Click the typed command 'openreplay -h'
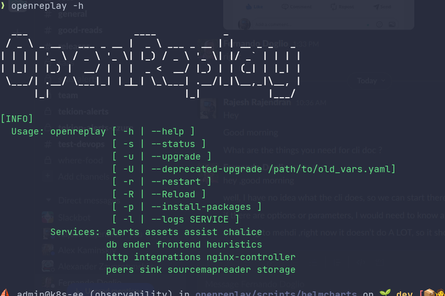445x296 pixels. click(x=48, y=6)
